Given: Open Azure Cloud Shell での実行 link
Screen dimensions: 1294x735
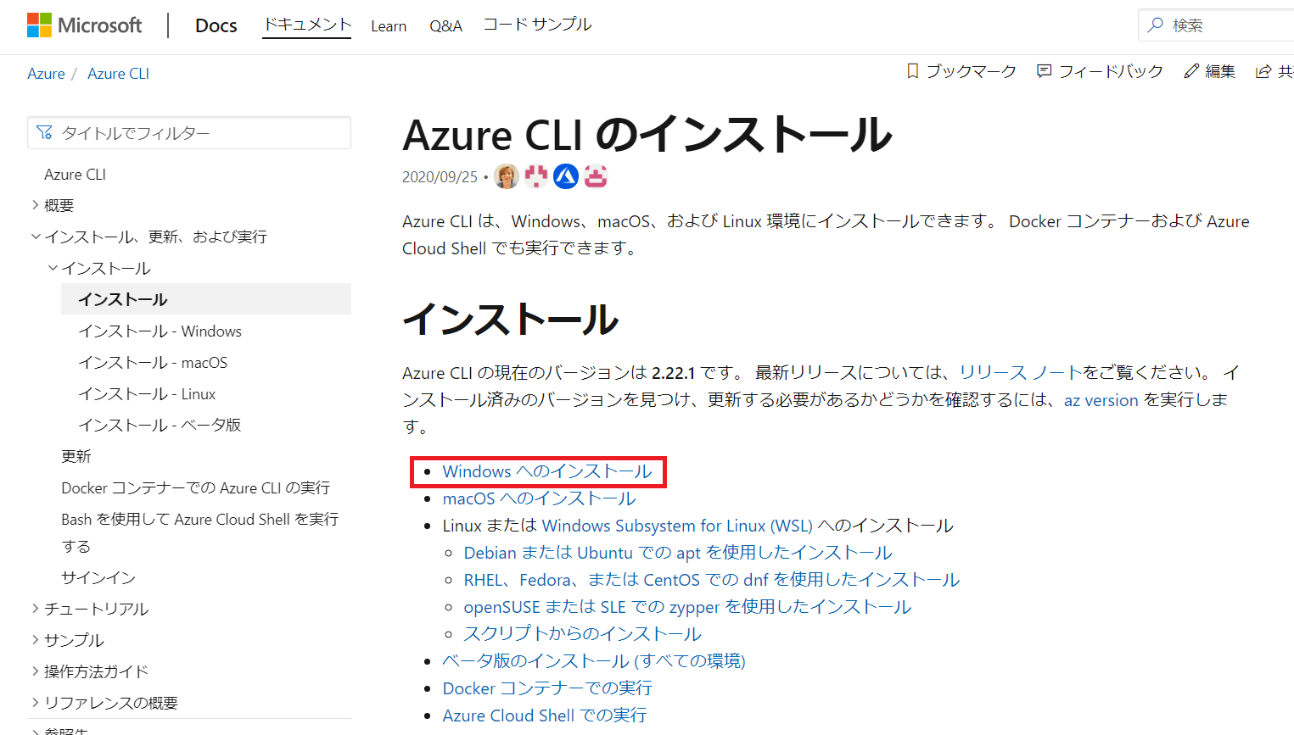Looking at the screenshot, I should (x=545, y=716).
